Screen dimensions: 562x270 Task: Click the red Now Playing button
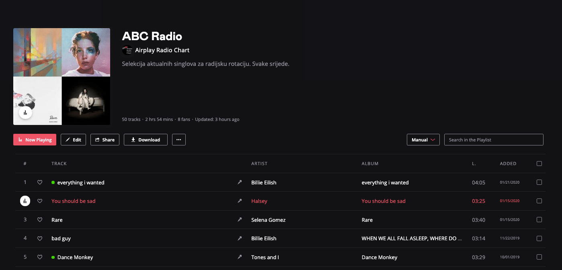[35, 140]
